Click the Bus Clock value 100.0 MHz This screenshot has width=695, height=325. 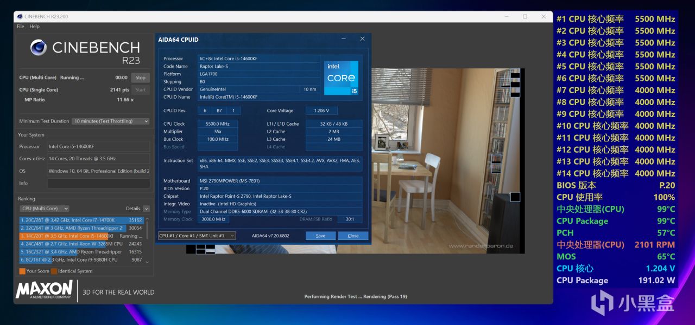[x=218, y=139]
